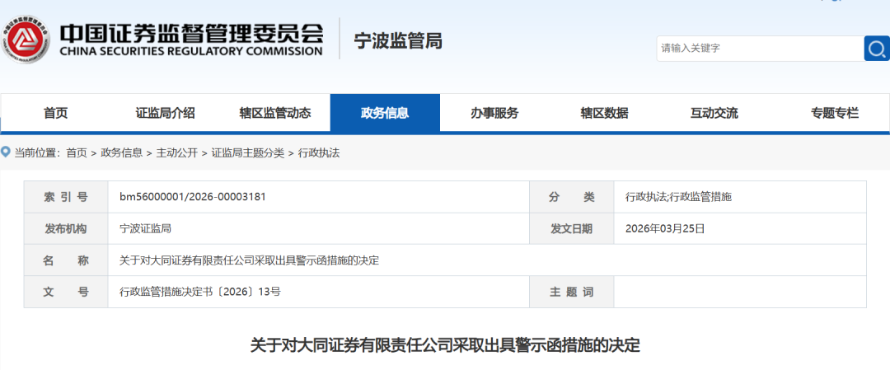
Task: Click 主动公开 in the breadcrumb trail
Action: pyautogui.click(x=177, y=152)
